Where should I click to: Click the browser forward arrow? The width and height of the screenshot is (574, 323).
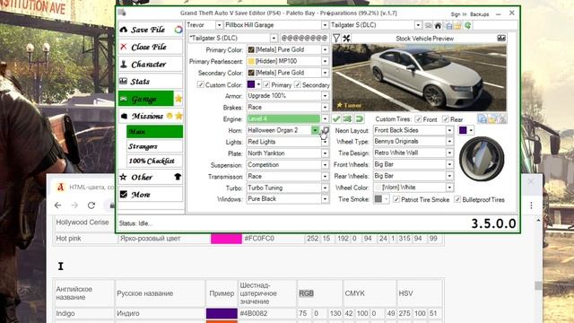tap(74, 205)
